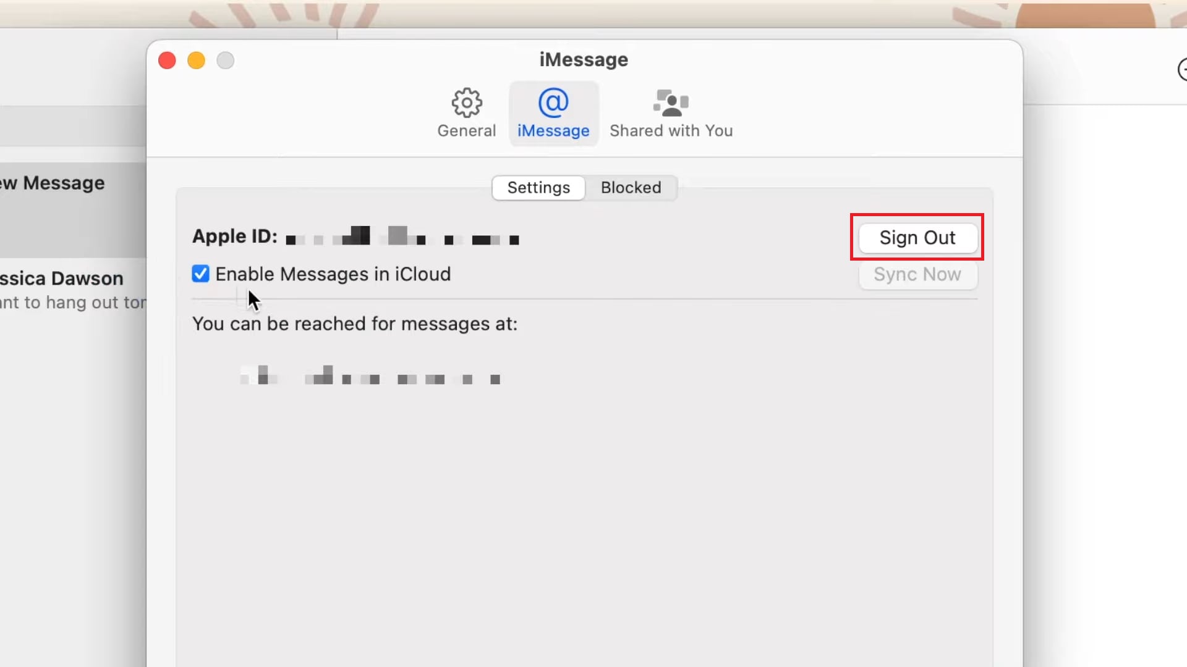Open the Shared with You tab
Screen dimensions: 1187x667
click(x=671, y=114)
